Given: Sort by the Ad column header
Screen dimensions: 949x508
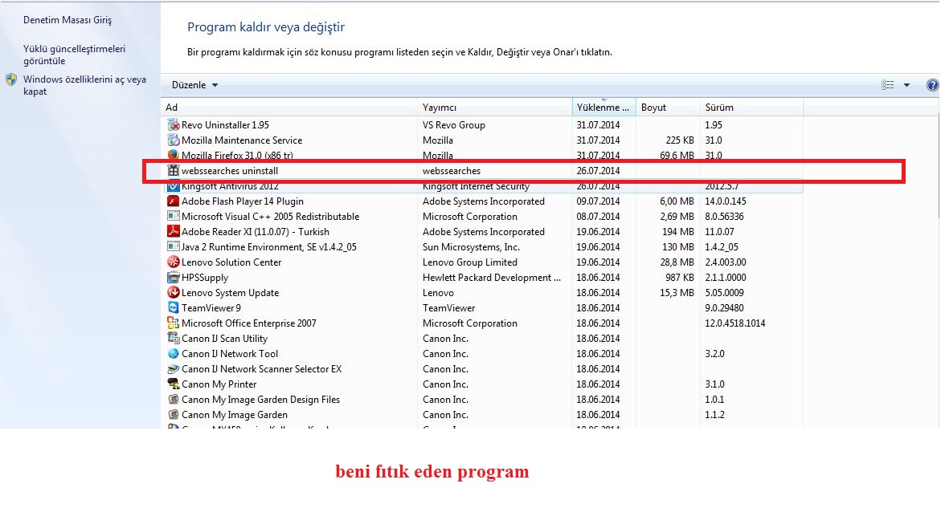Looking at the screenshot, I should click(x=289, y=108).
